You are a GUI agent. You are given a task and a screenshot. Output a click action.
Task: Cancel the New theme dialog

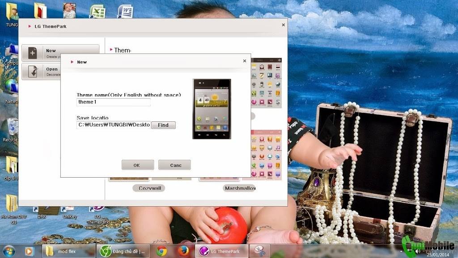tap(175, 165)
